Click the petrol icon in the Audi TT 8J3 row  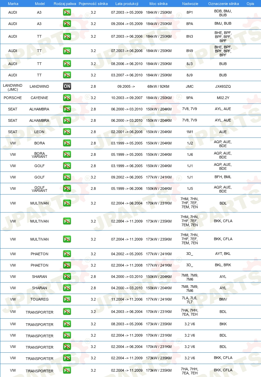[x=67, y=63]
